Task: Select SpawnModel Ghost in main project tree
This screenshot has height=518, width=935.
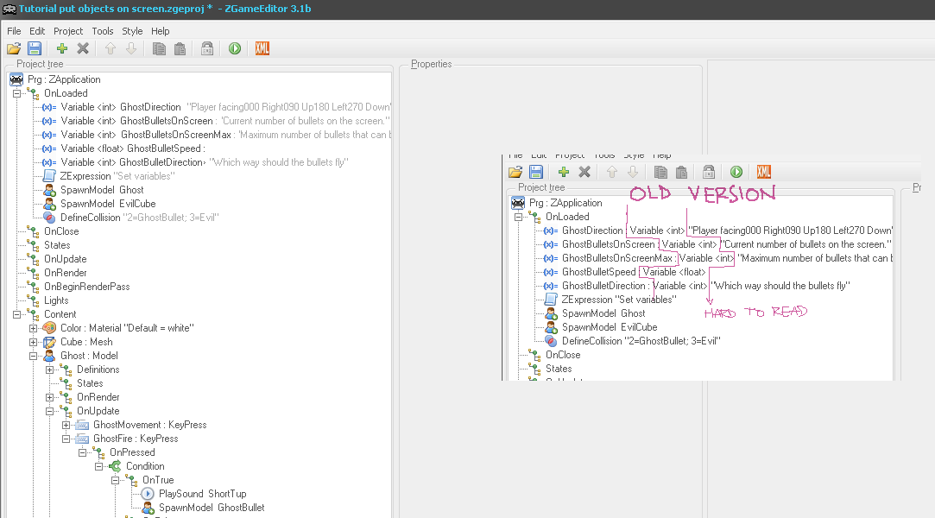Action: (102, 190)
